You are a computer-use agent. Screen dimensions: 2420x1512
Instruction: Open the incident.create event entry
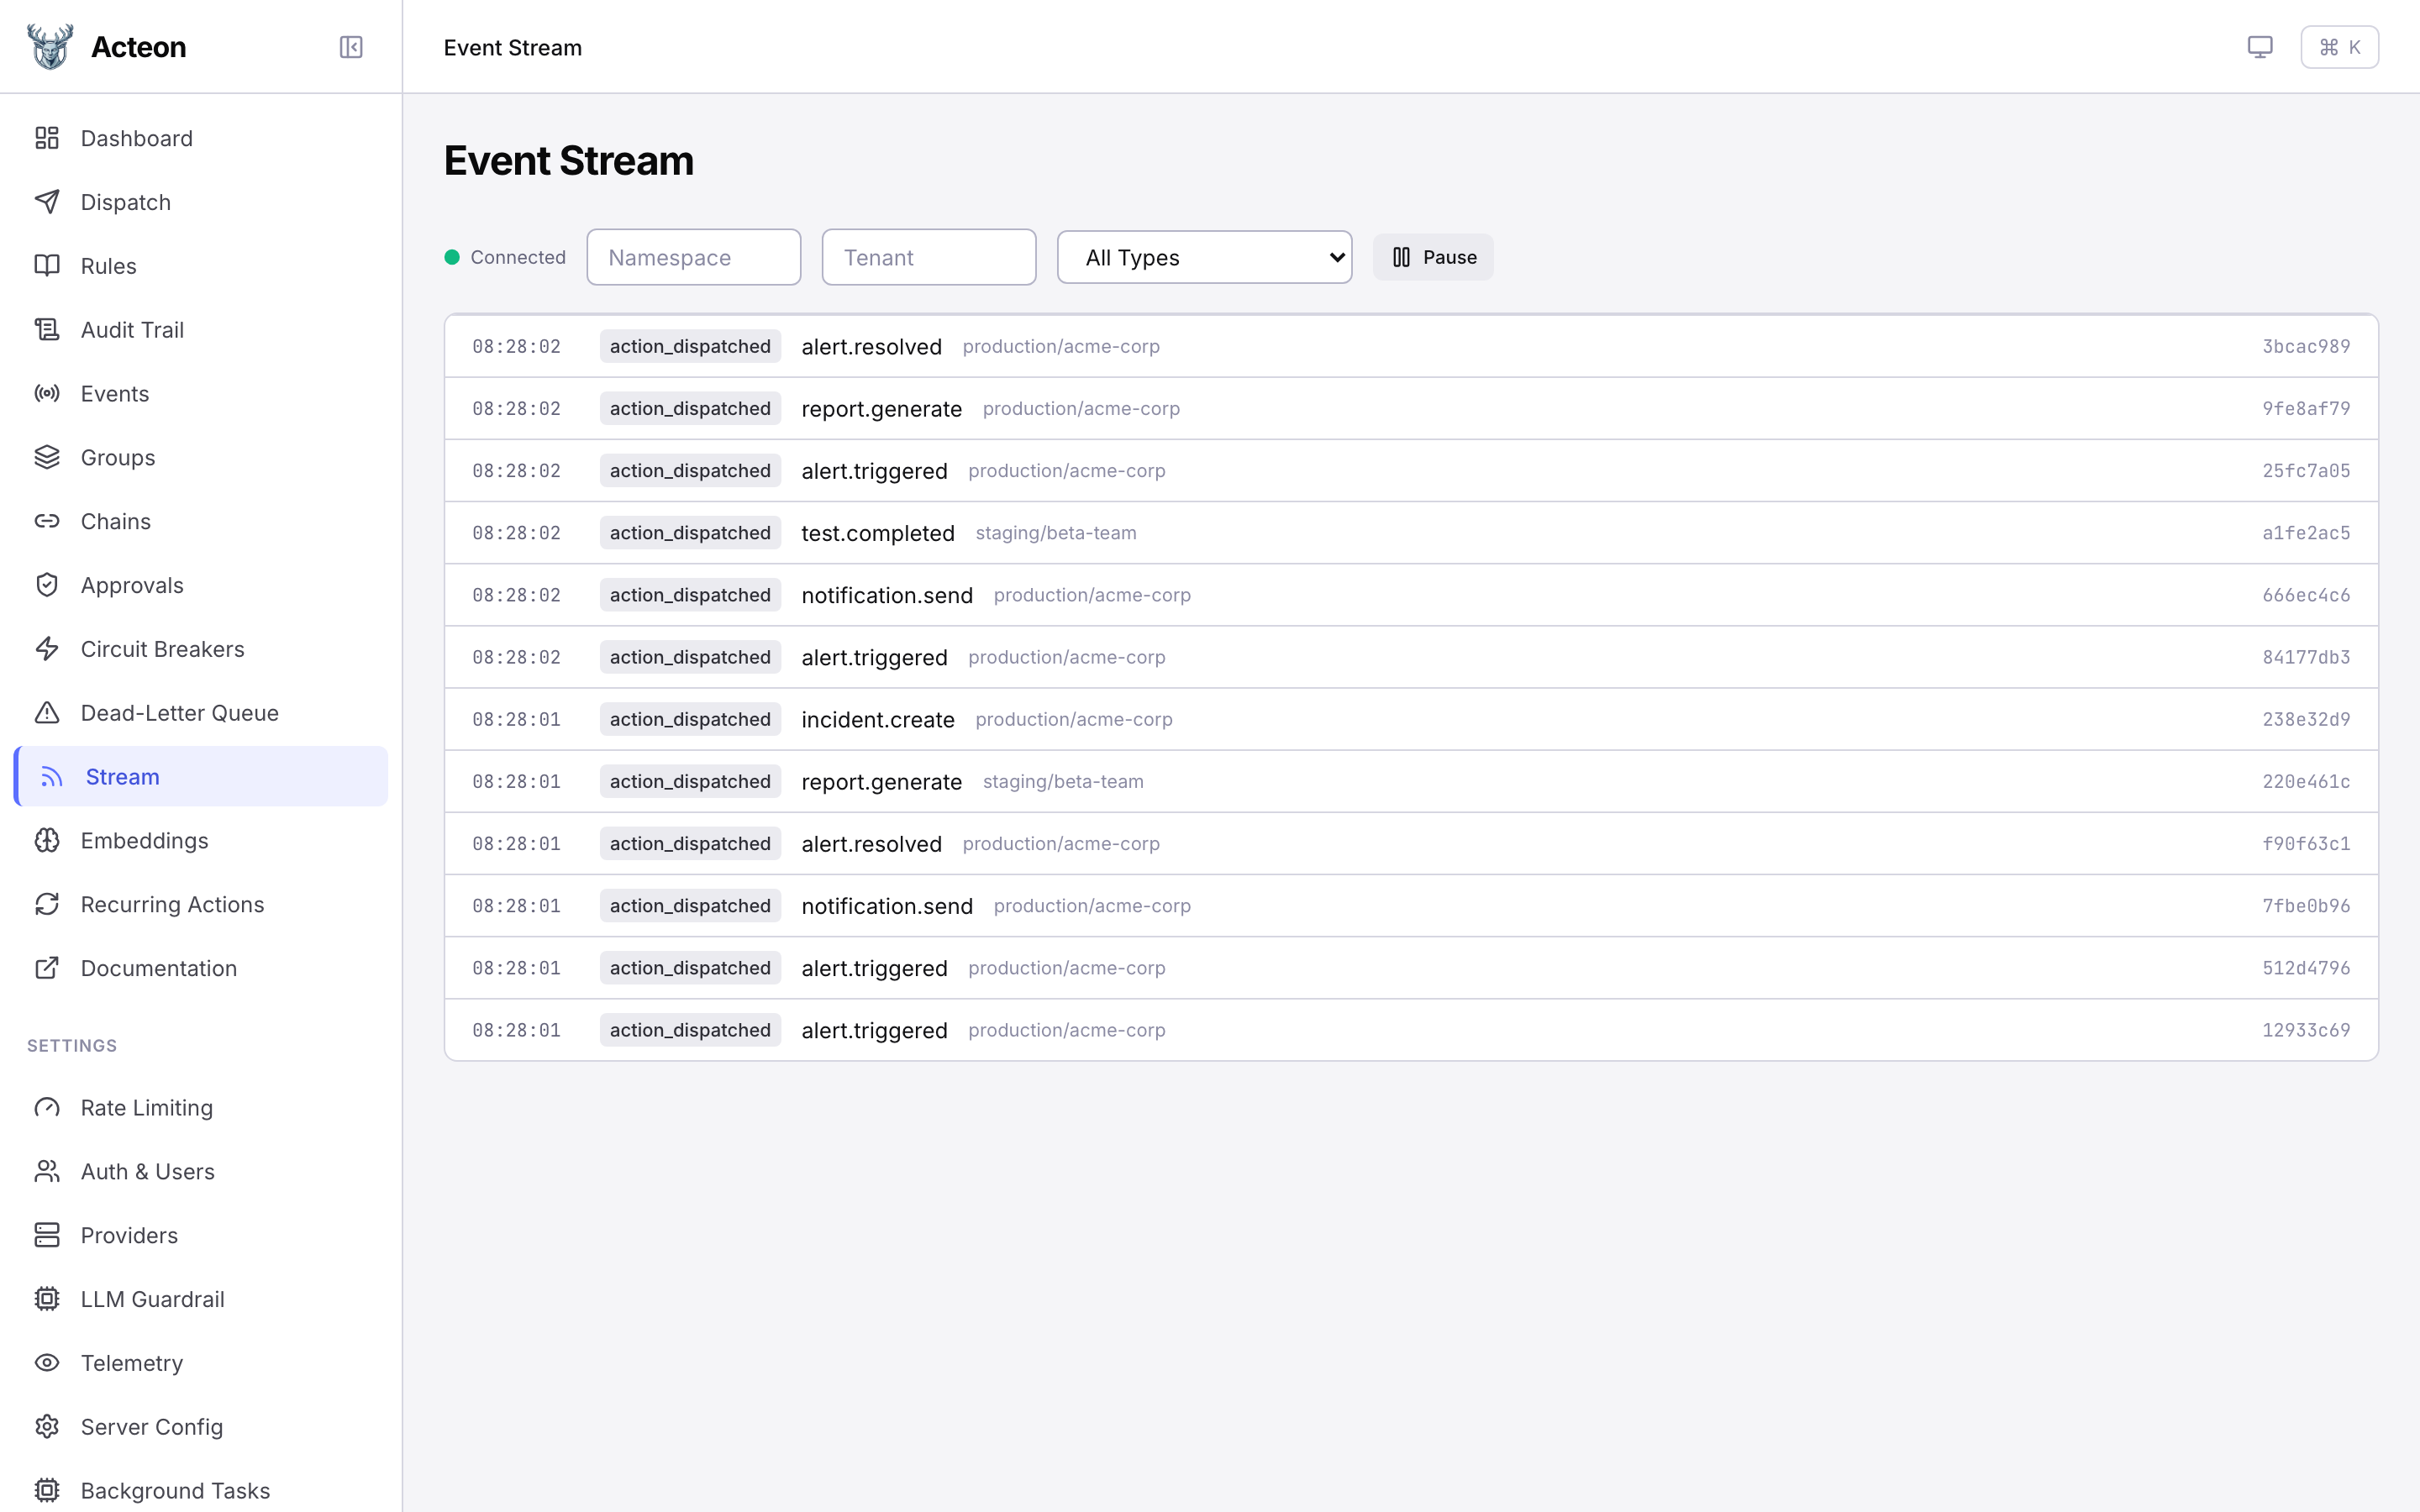877,720
